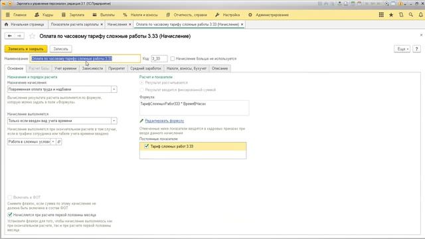Close the Показатели расчета зарплаты tab
The image size is (425, 239).
coord(102,25)
